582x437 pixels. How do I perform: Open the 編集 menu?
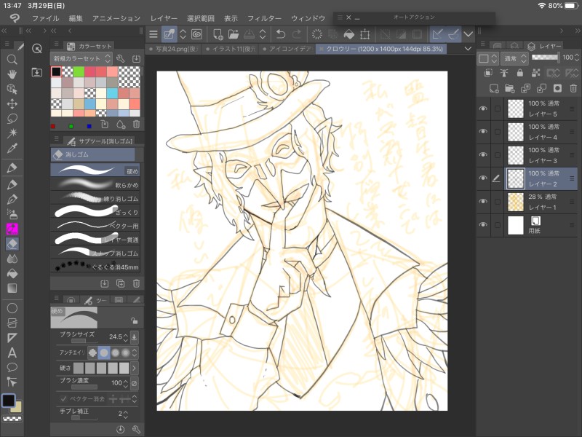coord(76,18)
